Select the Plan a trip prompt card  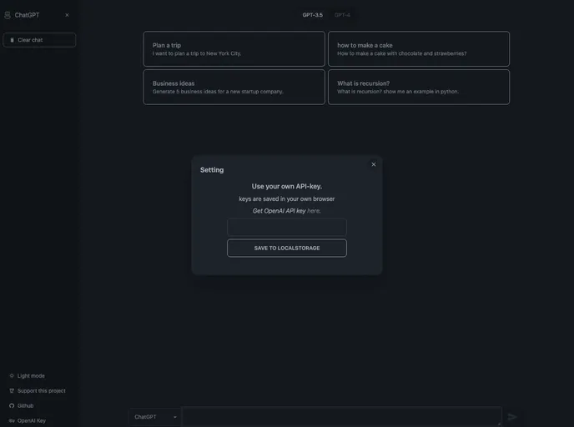(234, 48)
